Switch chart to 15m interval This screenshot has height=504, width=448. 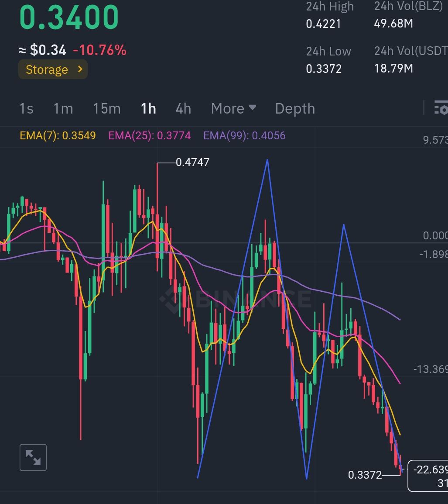[107, 108]
